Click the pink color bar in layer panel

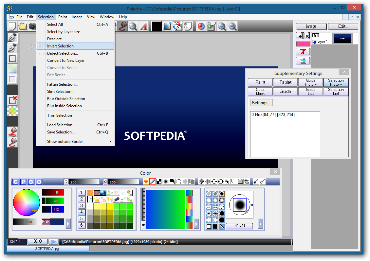pyautogui.click(x=303, y=44)
